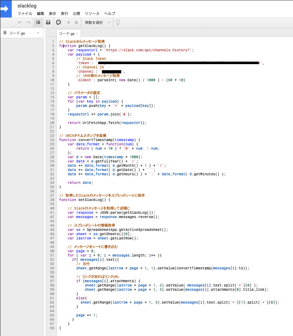The width and height of the screenshot is (293, 336).
Task: Click the slacklog project title
Action: point(27,6)
